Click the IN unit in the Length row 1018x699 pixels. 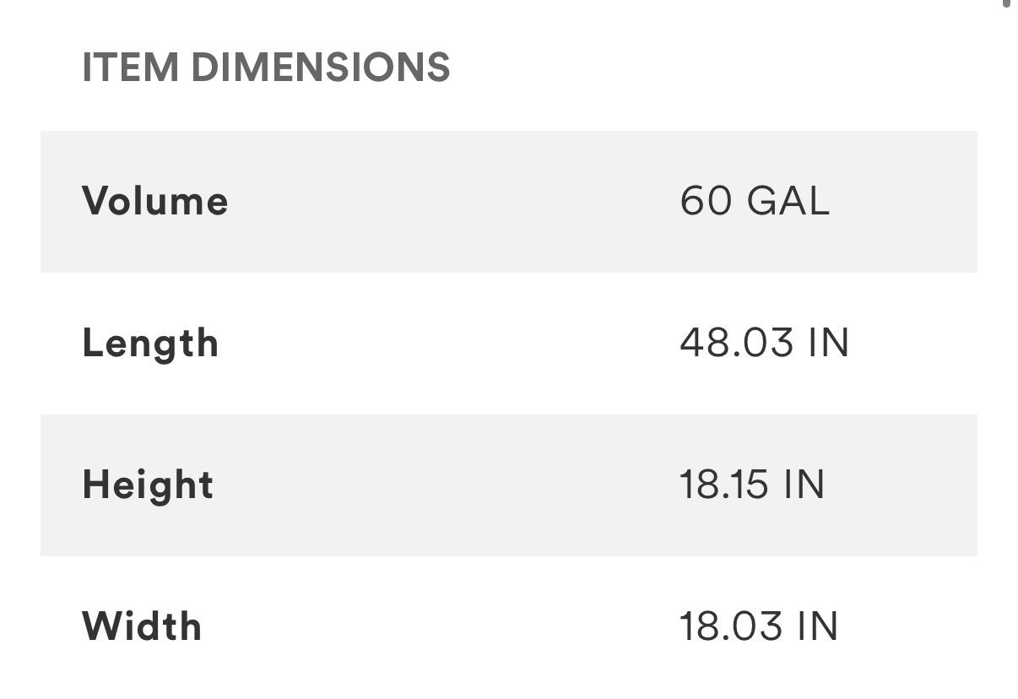[828, 343]
